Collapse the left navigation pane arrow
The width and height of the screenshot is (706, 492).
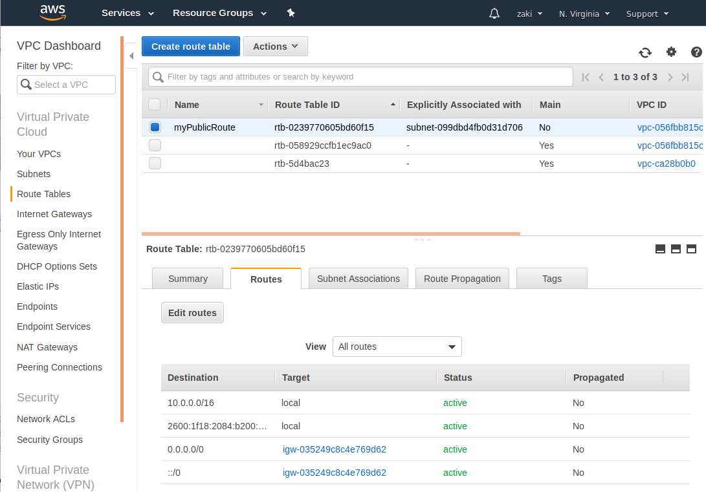(131, 56)
